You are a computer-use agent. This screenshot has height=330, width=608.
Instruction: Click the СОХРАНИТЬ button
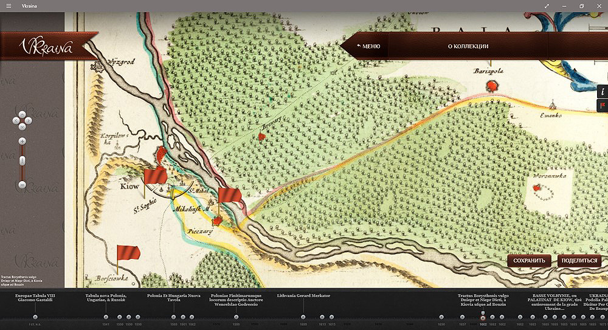click(x=529, y=261)
